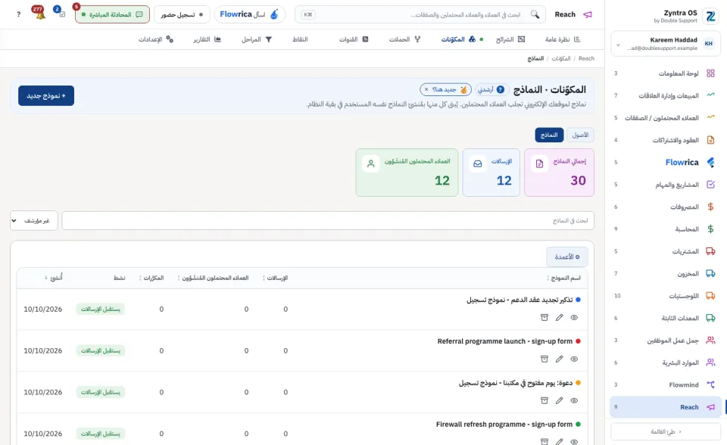
Task: Sort by اسم النموذج column
Action: [563, 278]
